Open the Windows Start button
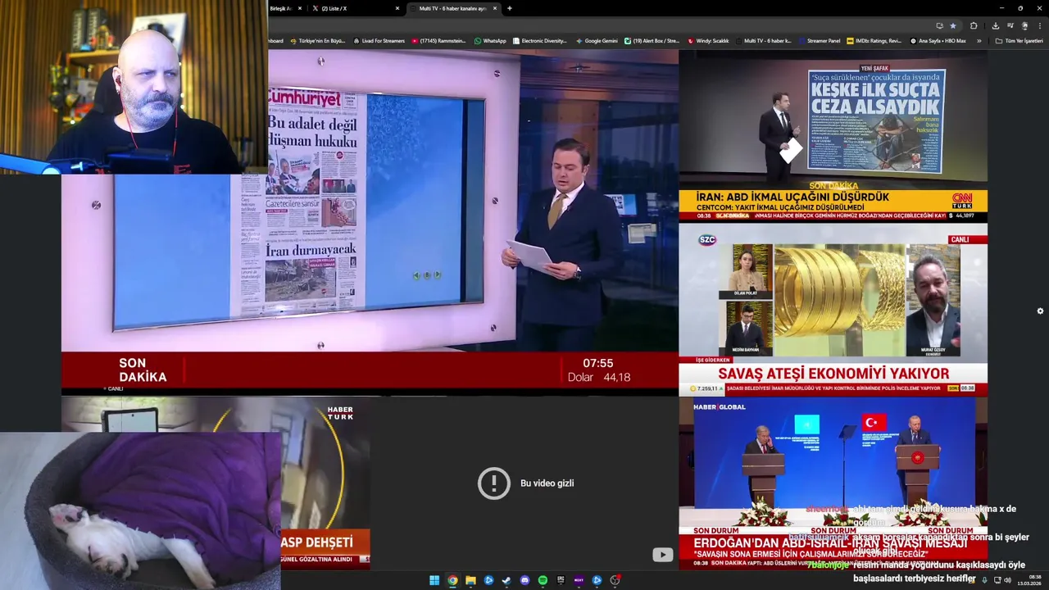The width and height of the screenshot is (1049, 590). pos(434,580)
